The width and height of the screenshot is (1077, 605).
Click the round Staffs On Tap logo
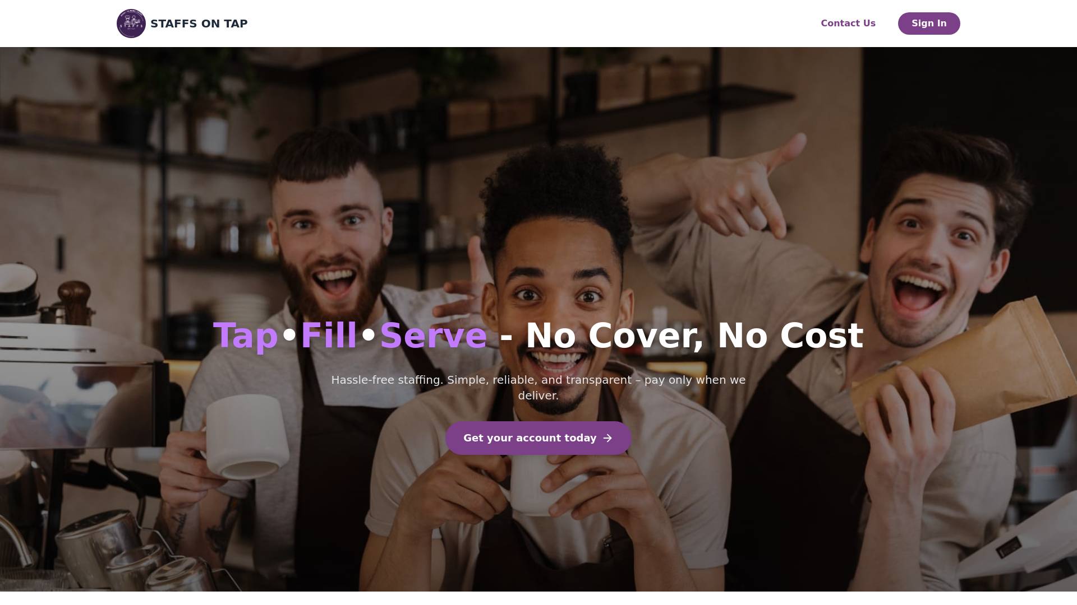[131, 24]
